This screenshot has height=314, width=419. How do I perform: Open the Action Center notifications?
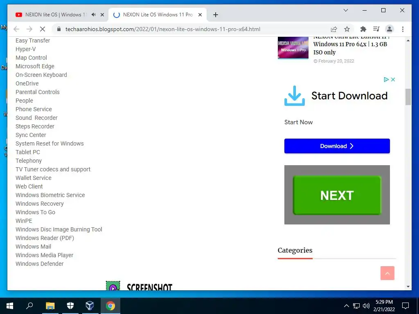[405, 306]
